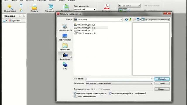Viewport: 187px width, 105px height.
Task: Toggle the Предварительный просмотр preview button
Action: point(155,20)
